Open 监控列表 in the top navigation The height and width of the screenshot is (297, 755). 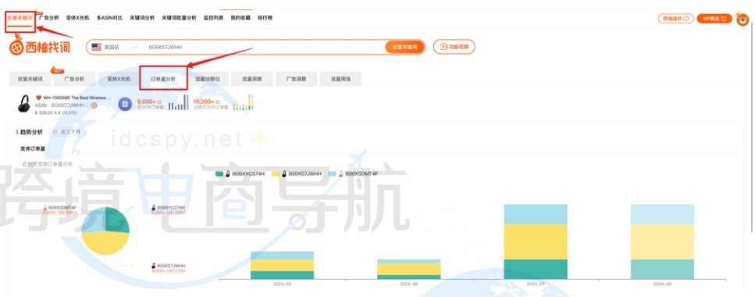tap(213, 18)
